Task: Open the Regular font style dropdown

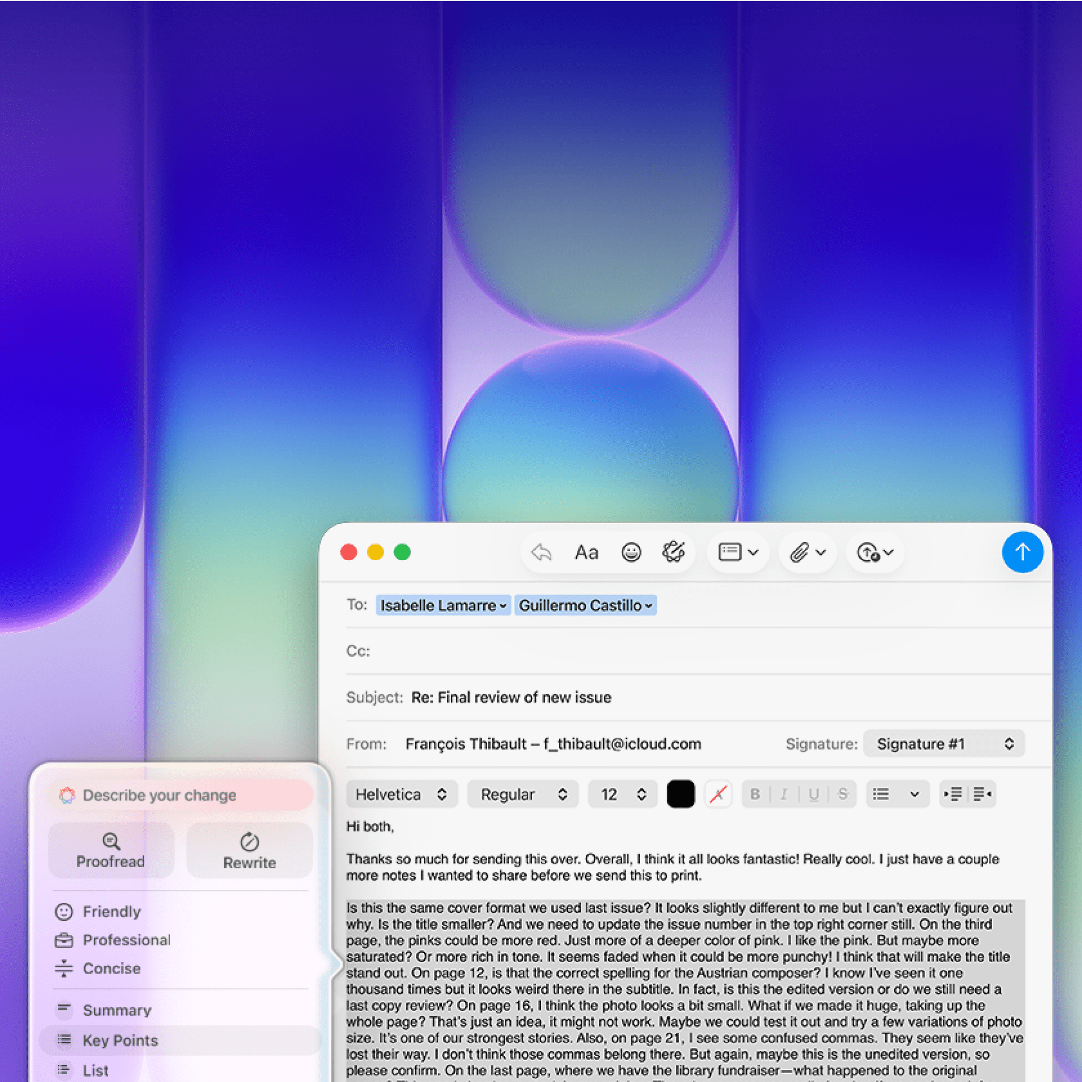Action: (522, 794)
